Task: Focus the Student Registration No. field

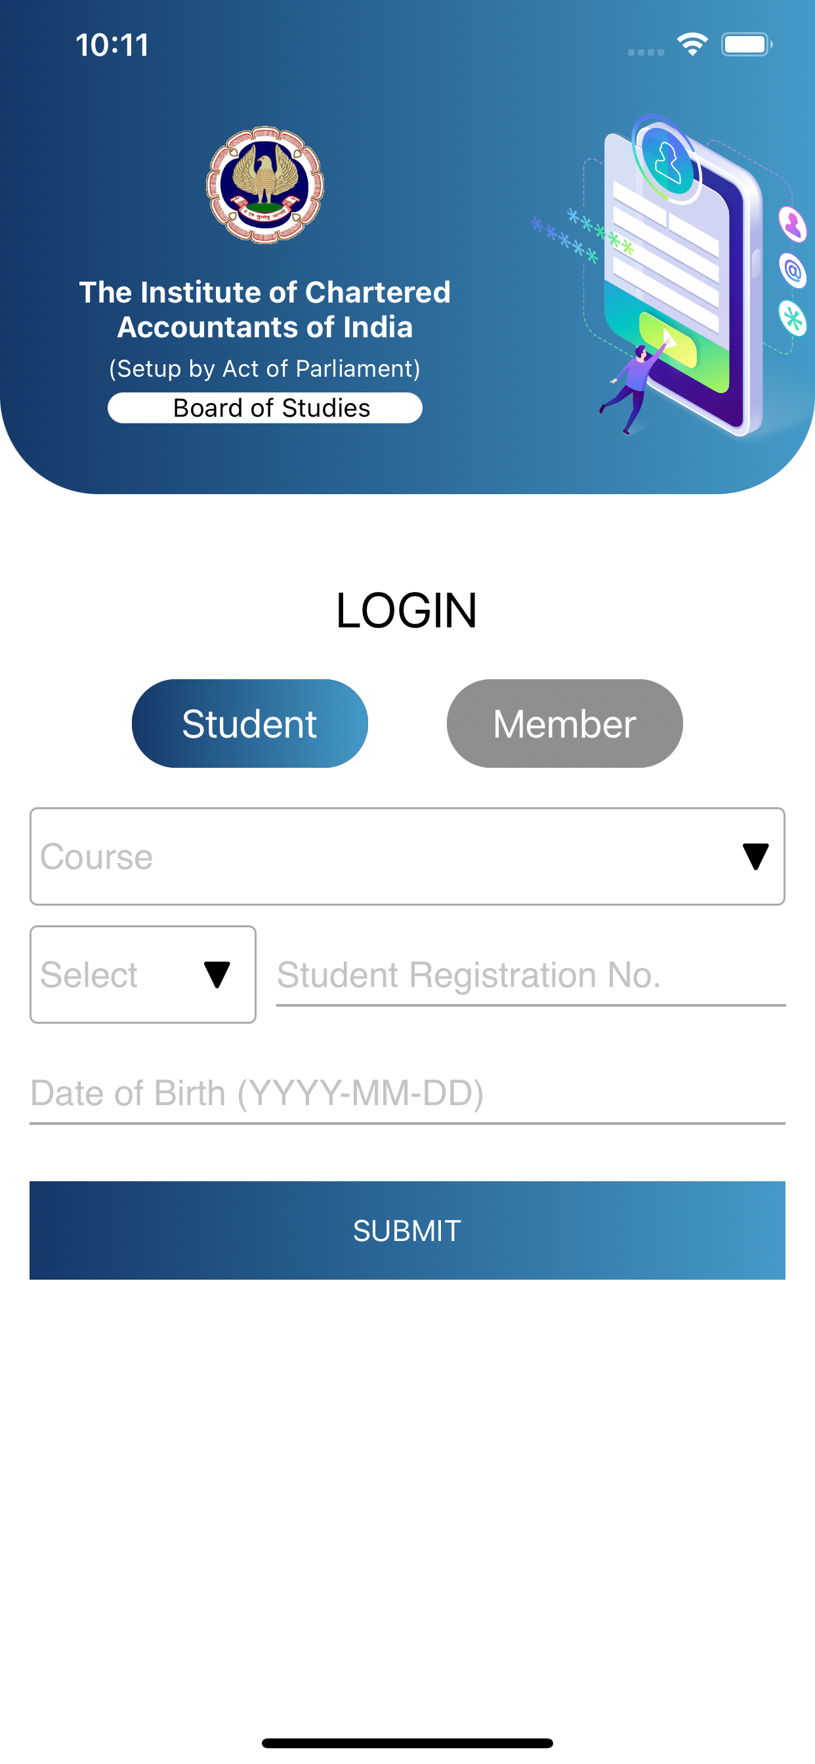Action: pyautogui.click(x=531, y=975)
